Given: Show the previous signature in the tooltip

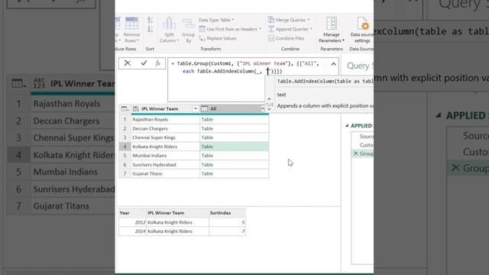Looking at the screenshot, I should [x=269, y=99].
